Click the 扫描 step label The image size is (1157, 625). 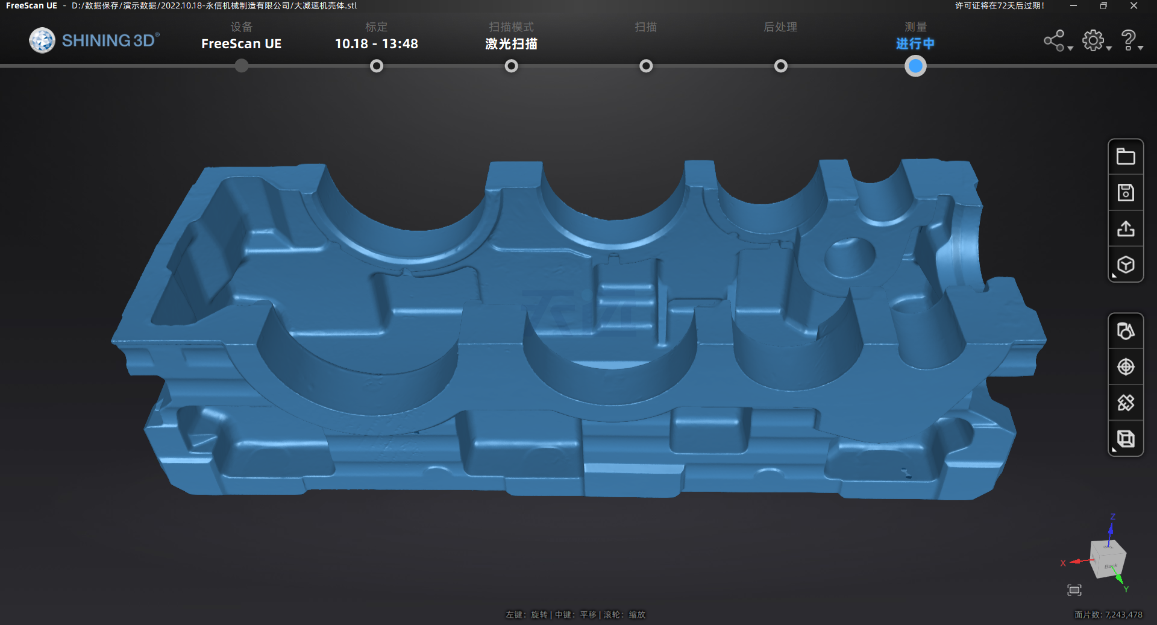645,27
